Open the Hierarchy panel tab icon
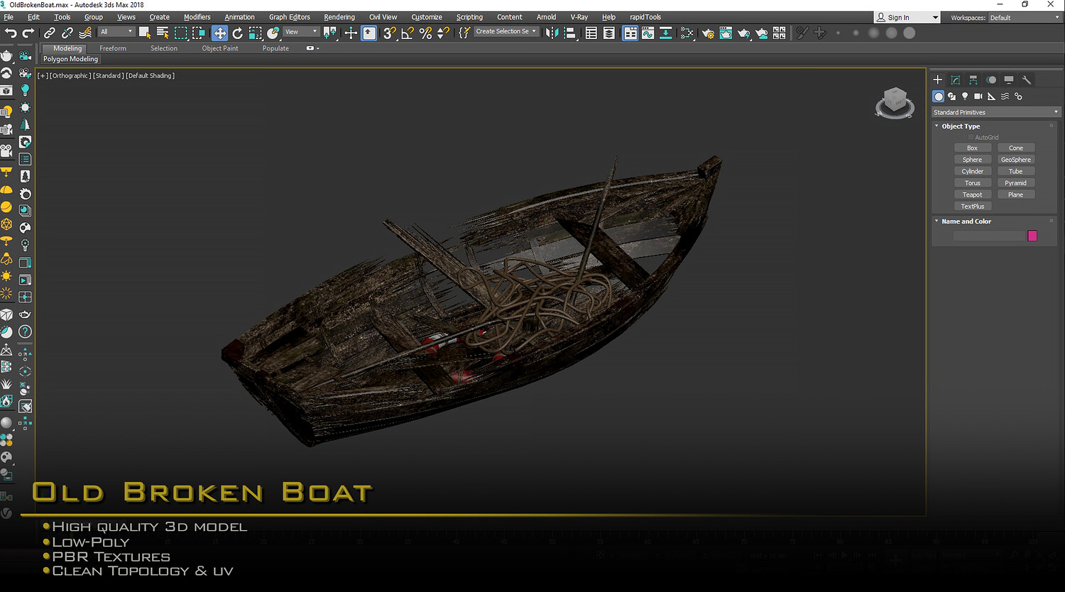This screenshot has width=1065, height=592. tap(973, 80)
